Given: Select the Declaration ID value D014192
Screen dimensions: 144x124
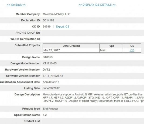Looking at the screenshot, I should 48,20.
